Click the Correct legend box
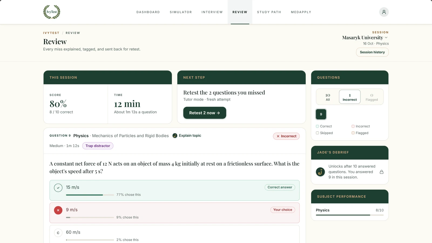The height and width of the screenshot is (243, 432). coord(317,126)
